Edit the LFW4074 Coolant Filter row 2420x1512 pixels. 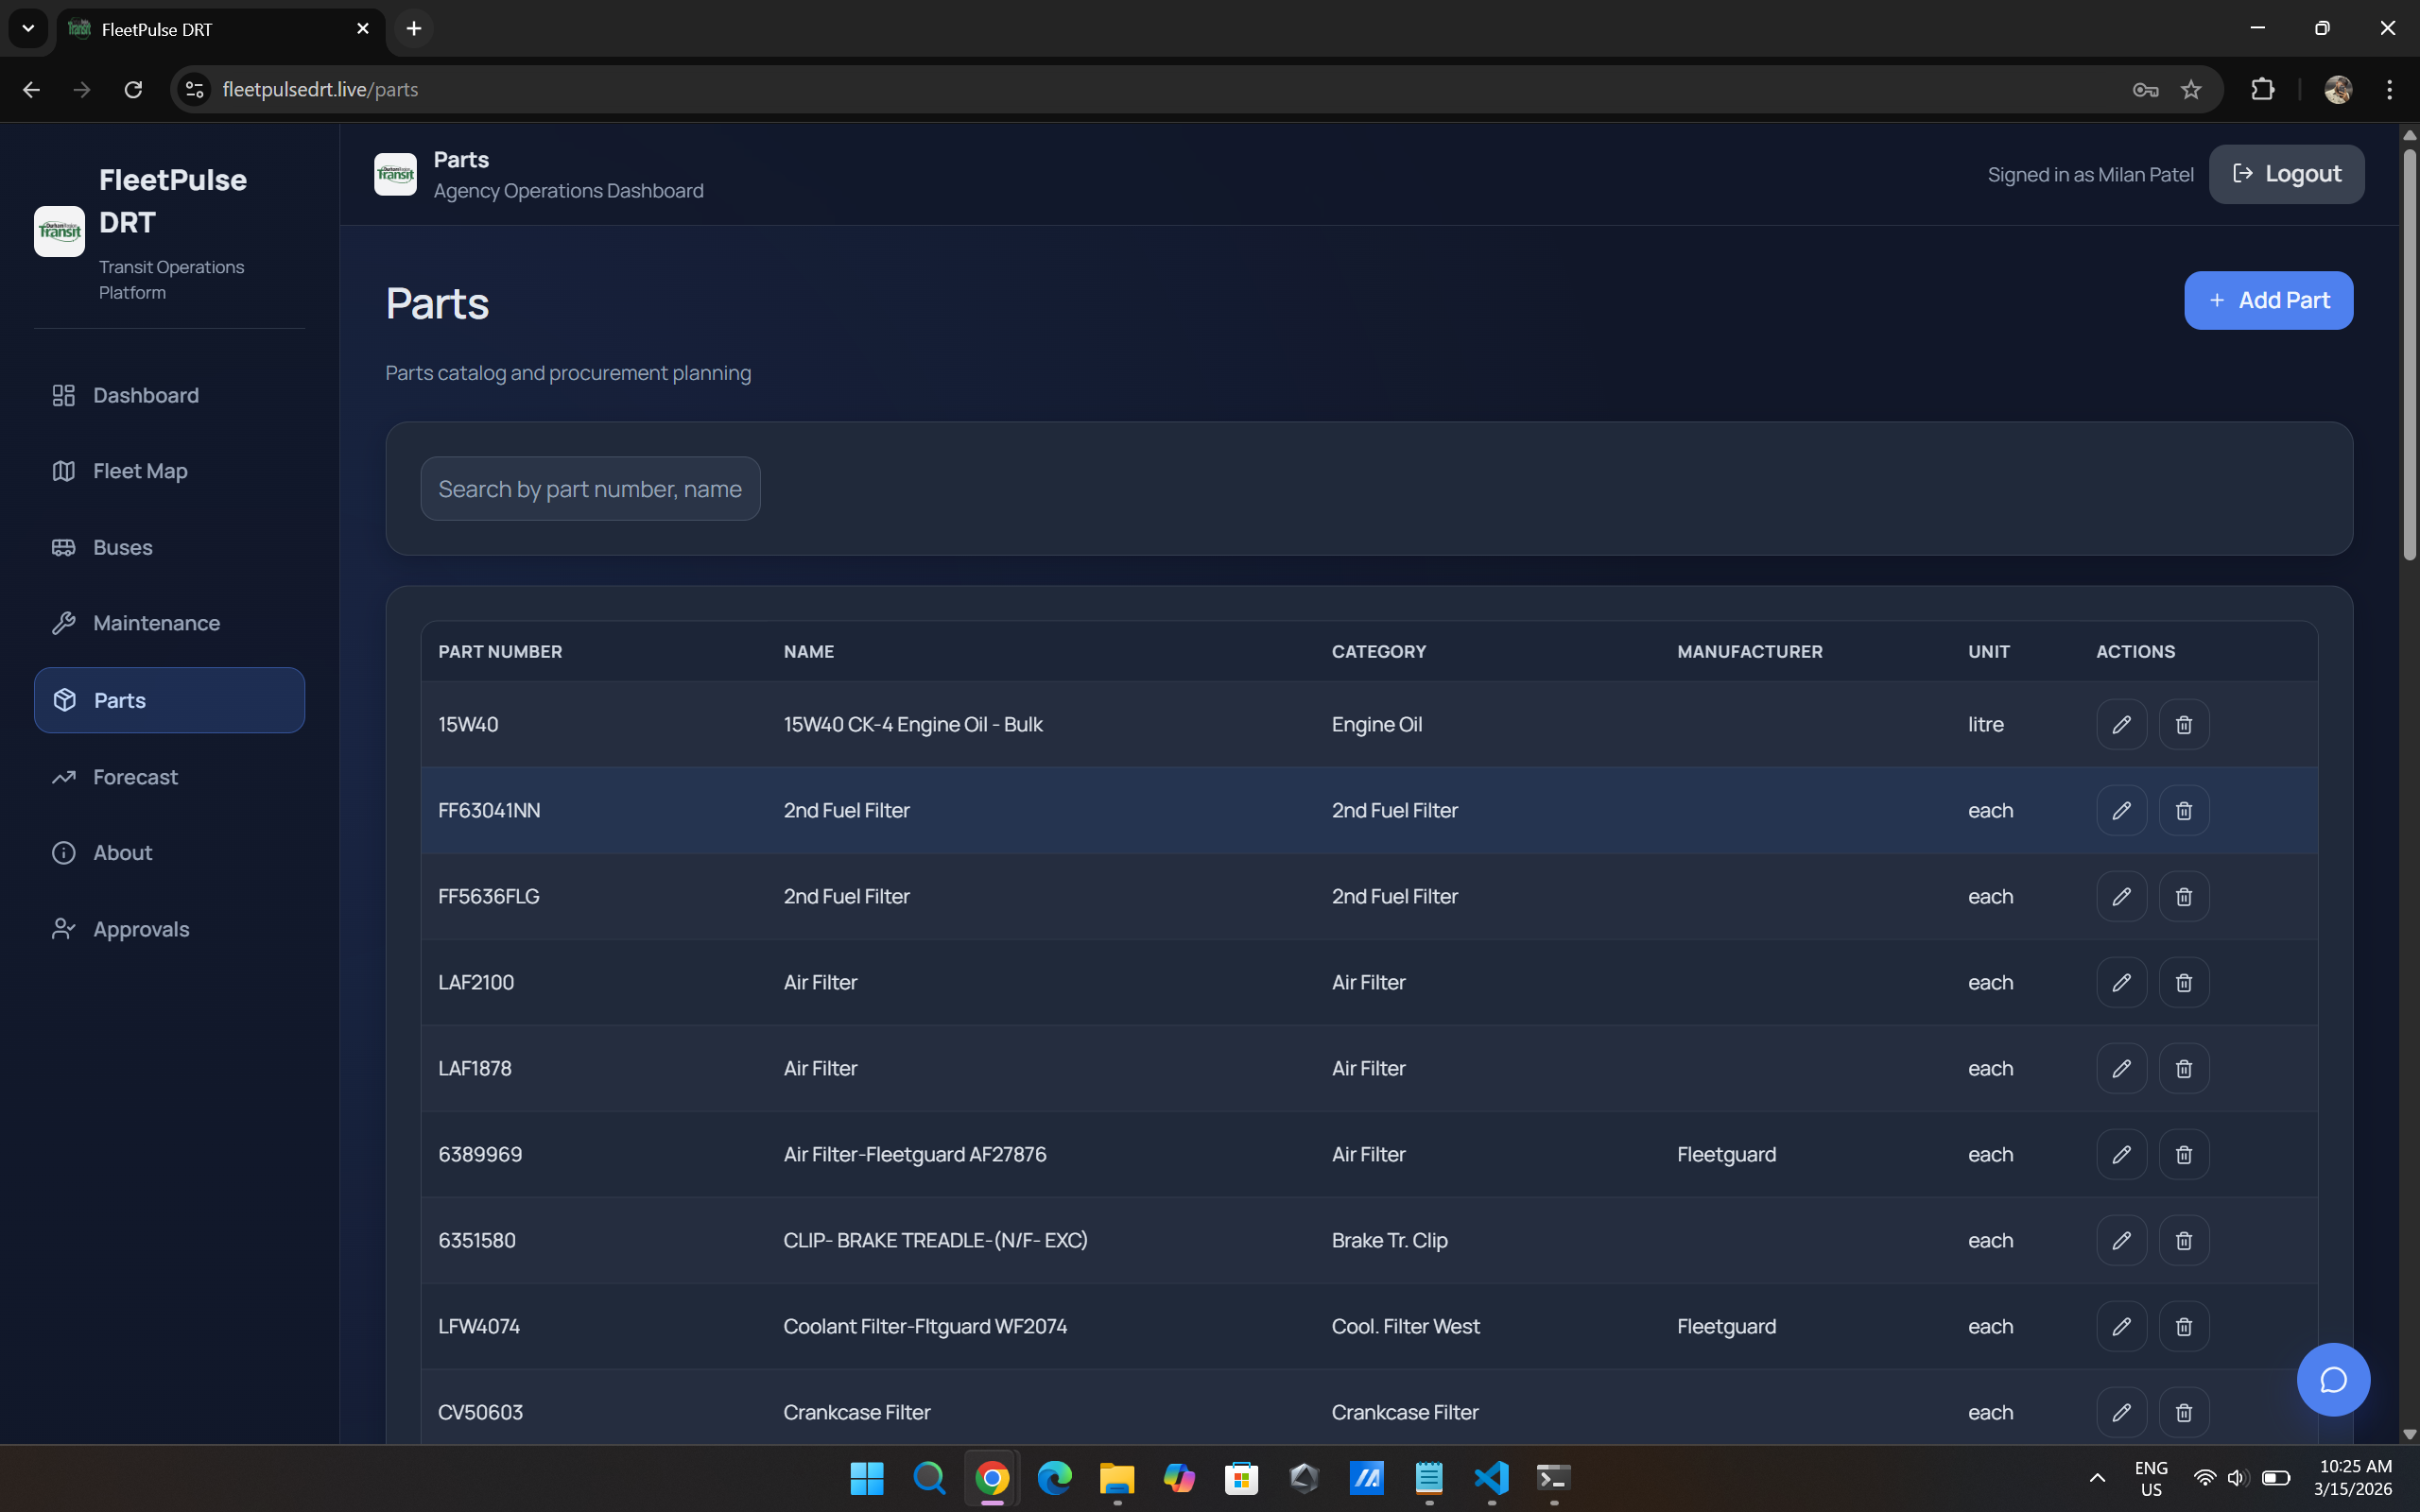click(x=2121, y=1326)
